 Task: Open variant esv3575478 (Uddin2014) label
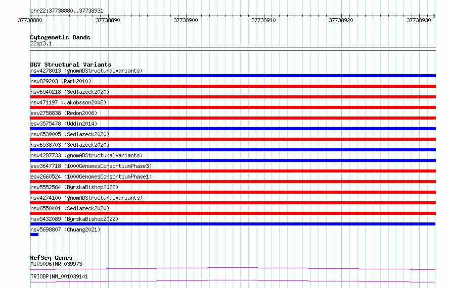pyautogui.click(x=64, y=124)
